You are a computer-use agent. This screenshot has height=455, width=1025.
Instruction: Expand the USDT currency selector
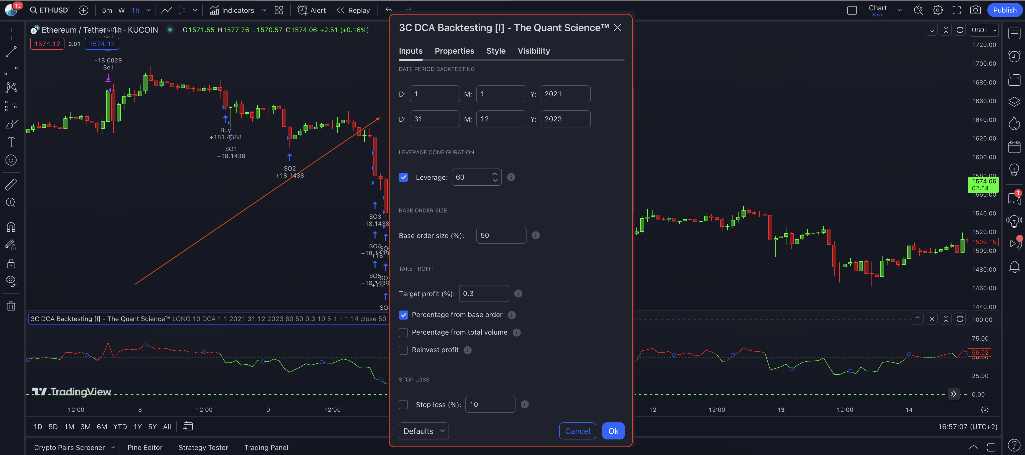(x=984, y=30)
